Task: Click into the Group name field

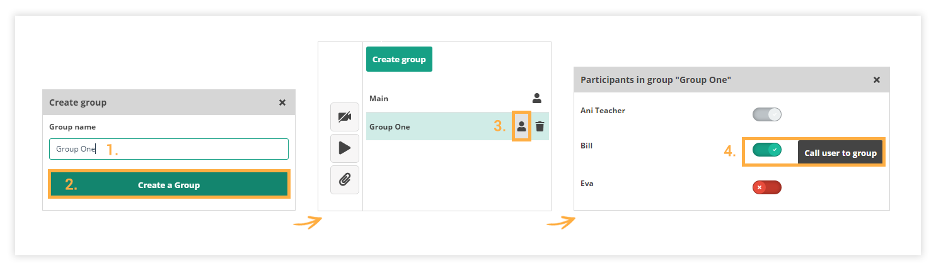Action: click(169, 149)
